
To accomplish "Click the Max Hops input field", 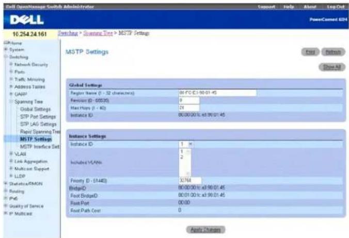I will [x=189, y=108].
